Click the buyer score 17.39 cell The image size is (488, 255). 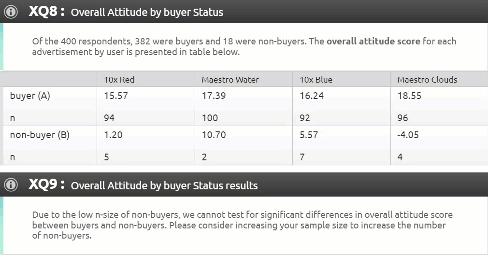click(214, 96)
